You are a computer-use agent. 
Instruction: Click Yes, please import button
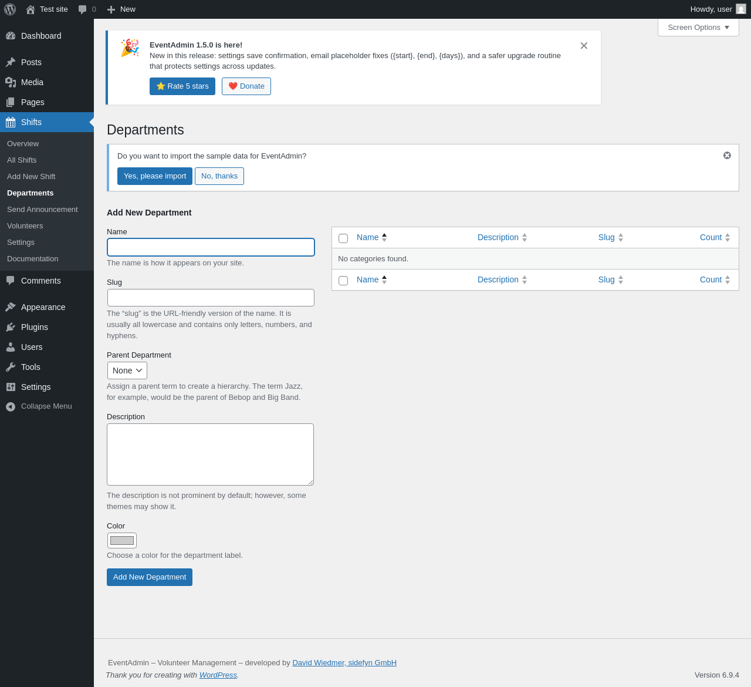155,176
